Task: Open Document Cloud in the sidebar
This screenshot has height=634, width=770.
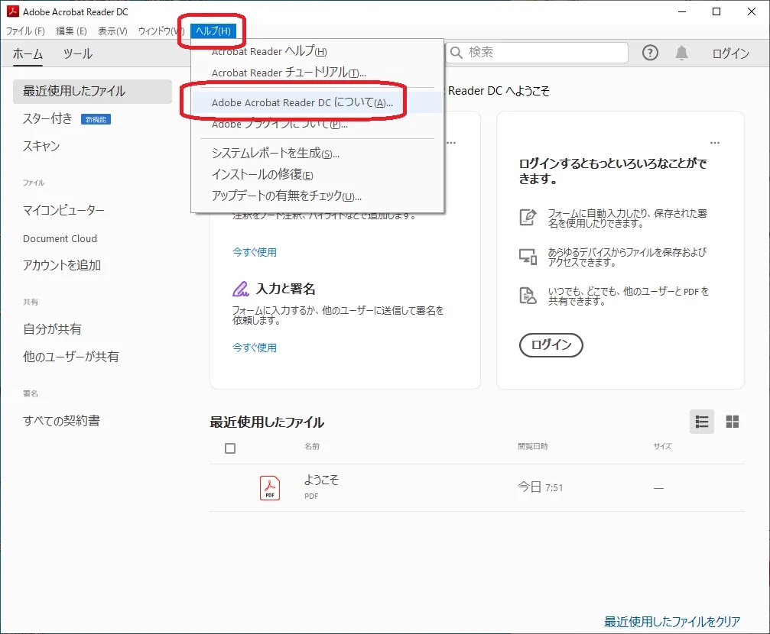Action: [60, 238]
